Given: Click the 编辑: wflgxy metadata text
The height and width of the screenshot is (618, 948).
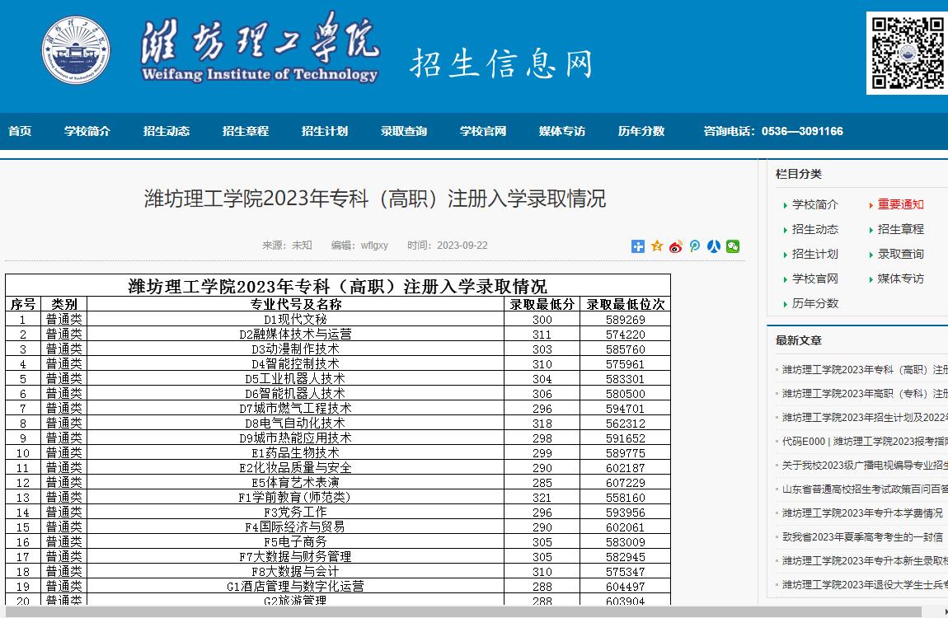Looking at the screenshot, I should [x=359, y=246].
